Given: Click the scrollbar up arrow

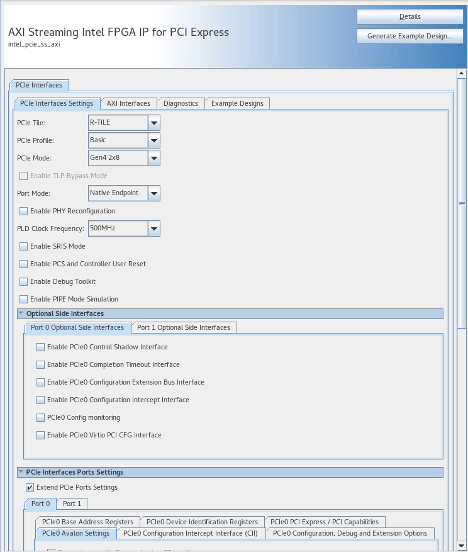Looking at the screenshot, I should tap(462, 73).
